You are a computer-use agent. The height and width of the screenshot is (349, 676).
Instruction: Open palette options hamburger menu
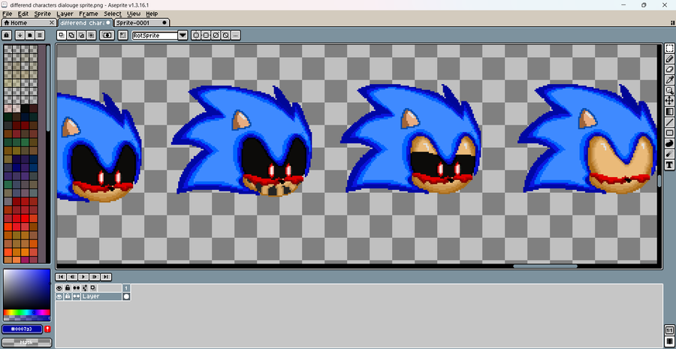pos(40,35)
